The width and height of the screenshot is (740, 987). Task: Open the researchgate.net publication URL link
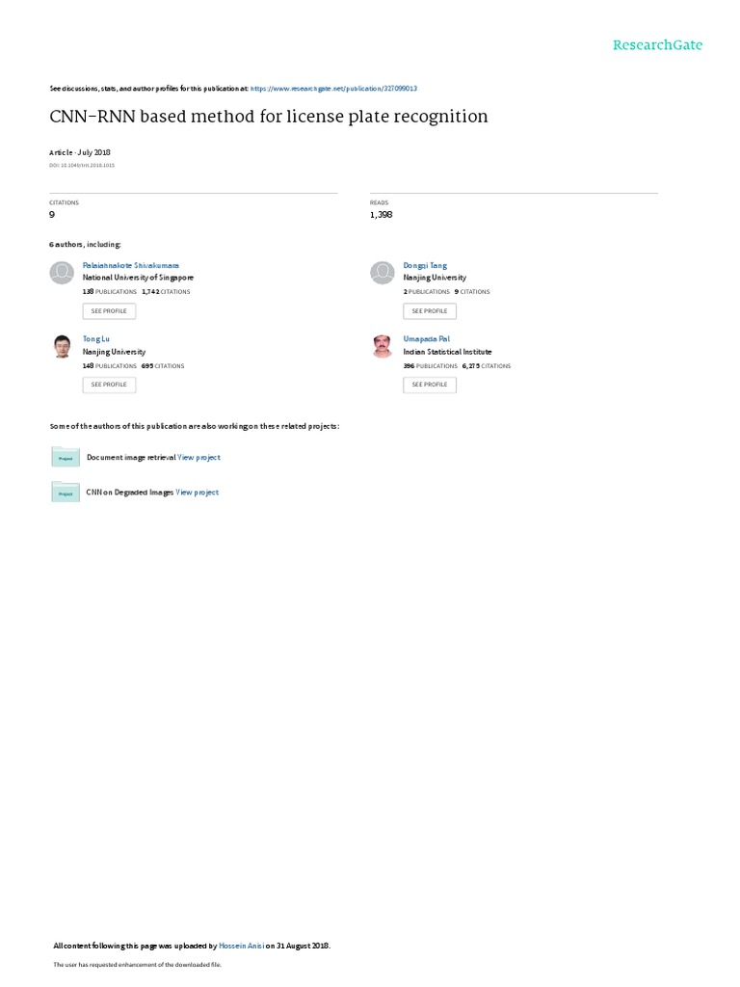(333, 89)
